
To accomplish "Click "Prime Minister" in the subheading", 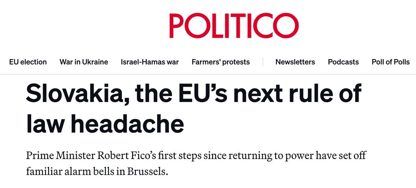I will click(60, 156).
